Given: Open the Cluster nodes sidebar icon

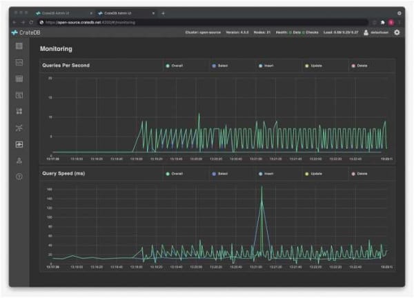Looking at the screenshot, I should coord(19,128).
